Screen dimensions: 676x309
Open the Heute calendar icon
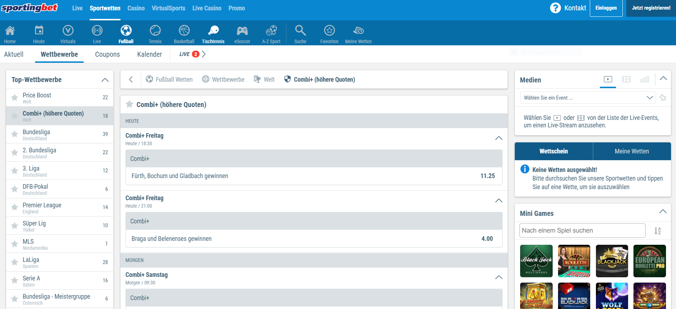tap(39, 31)
